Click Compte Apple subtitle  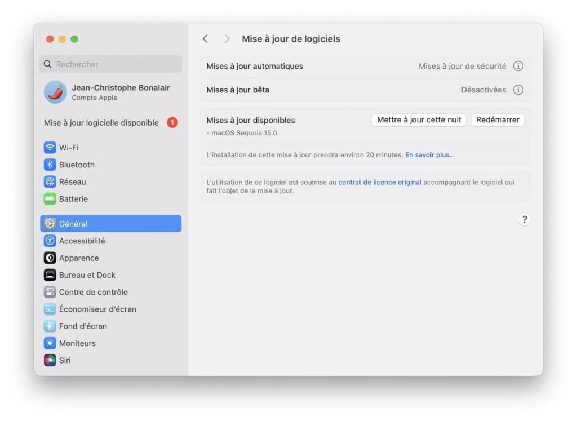tap(95, 98)
